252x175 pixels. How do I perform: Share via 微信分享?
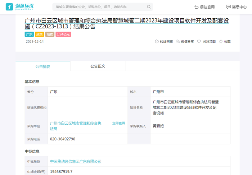click(x=188, y=42)
